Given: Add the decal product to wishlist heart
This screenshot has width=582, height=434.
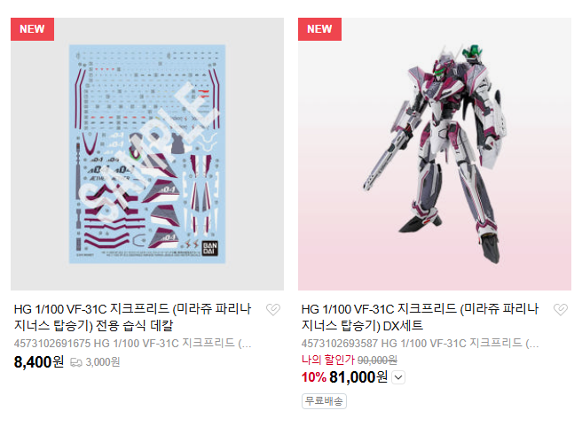Looking at the screenshot, I should pyautogui.click(x=273, y=309).
